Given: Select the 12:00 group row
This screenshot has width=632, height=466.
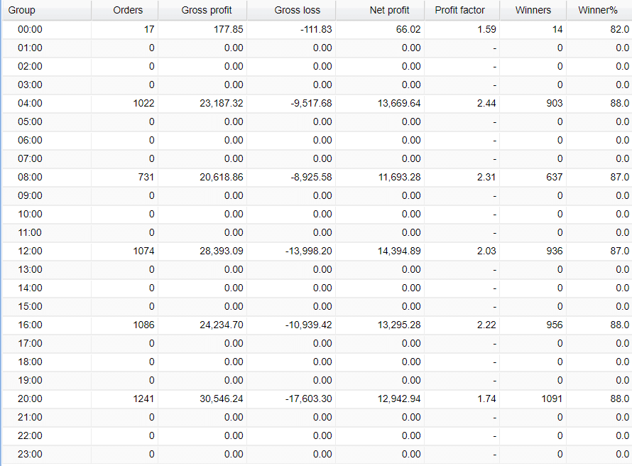Looking at the screenshot, I should [x=31, y=251].
